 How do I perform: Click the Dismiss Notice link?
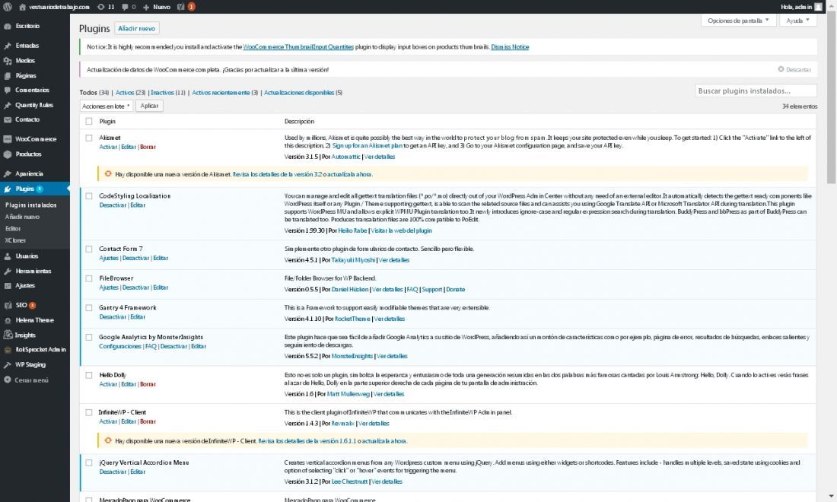510,46
